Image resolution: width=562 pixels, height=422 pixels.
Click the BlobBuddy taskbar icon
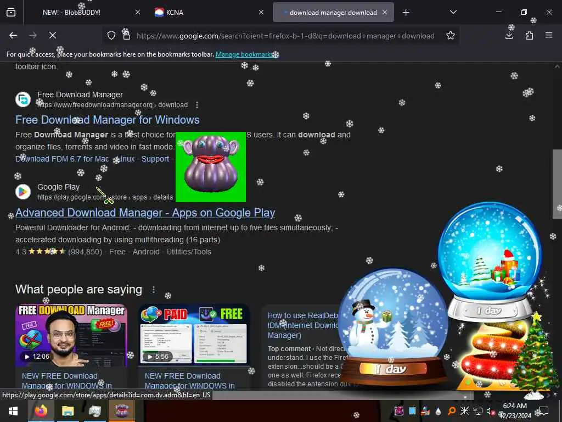pyautogui.click(x=121, y=411)
